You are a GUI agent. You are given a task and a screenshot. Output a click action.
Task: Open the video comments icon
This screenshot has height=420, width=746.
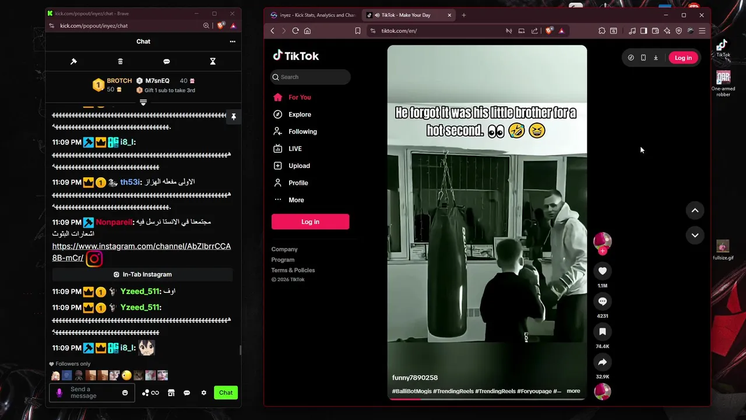[x=603, y=301]
